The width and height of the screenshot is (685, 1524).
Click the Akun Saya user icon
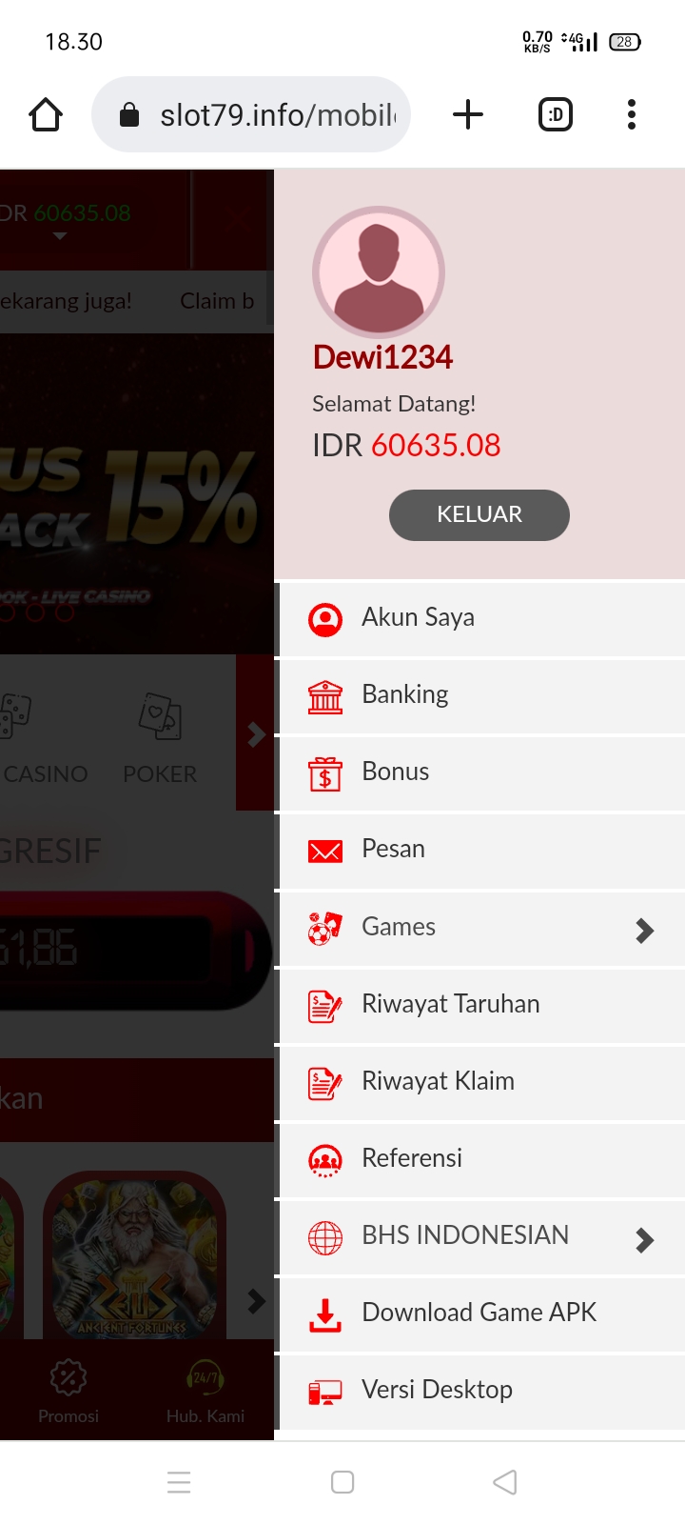coord(325,619)
